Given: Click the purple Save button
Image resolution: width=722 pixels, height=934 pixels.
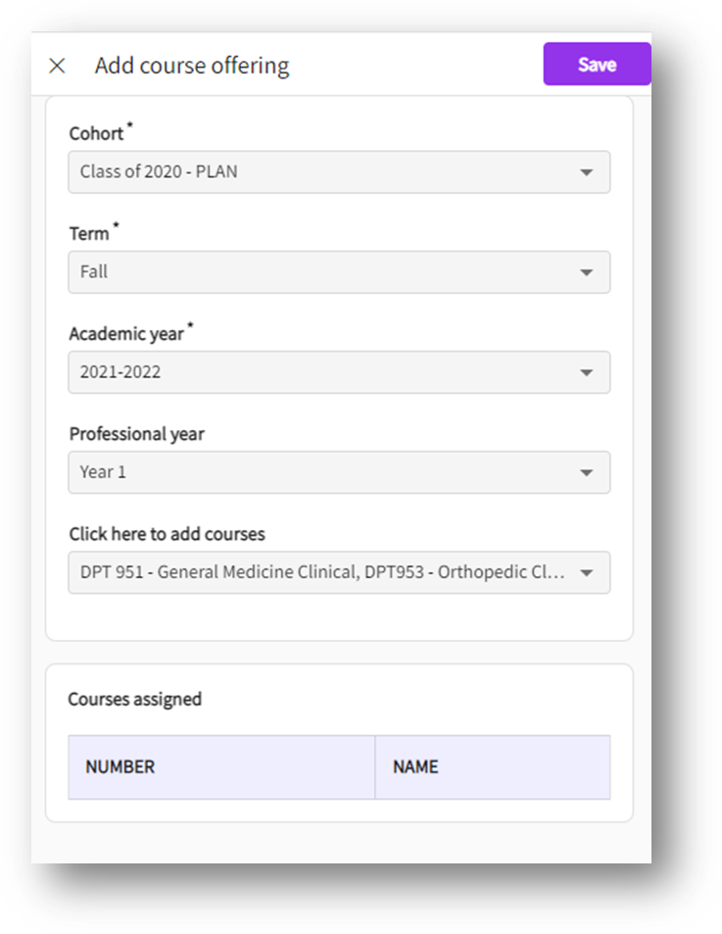Looking at the screenshot, I should point(597,65).
